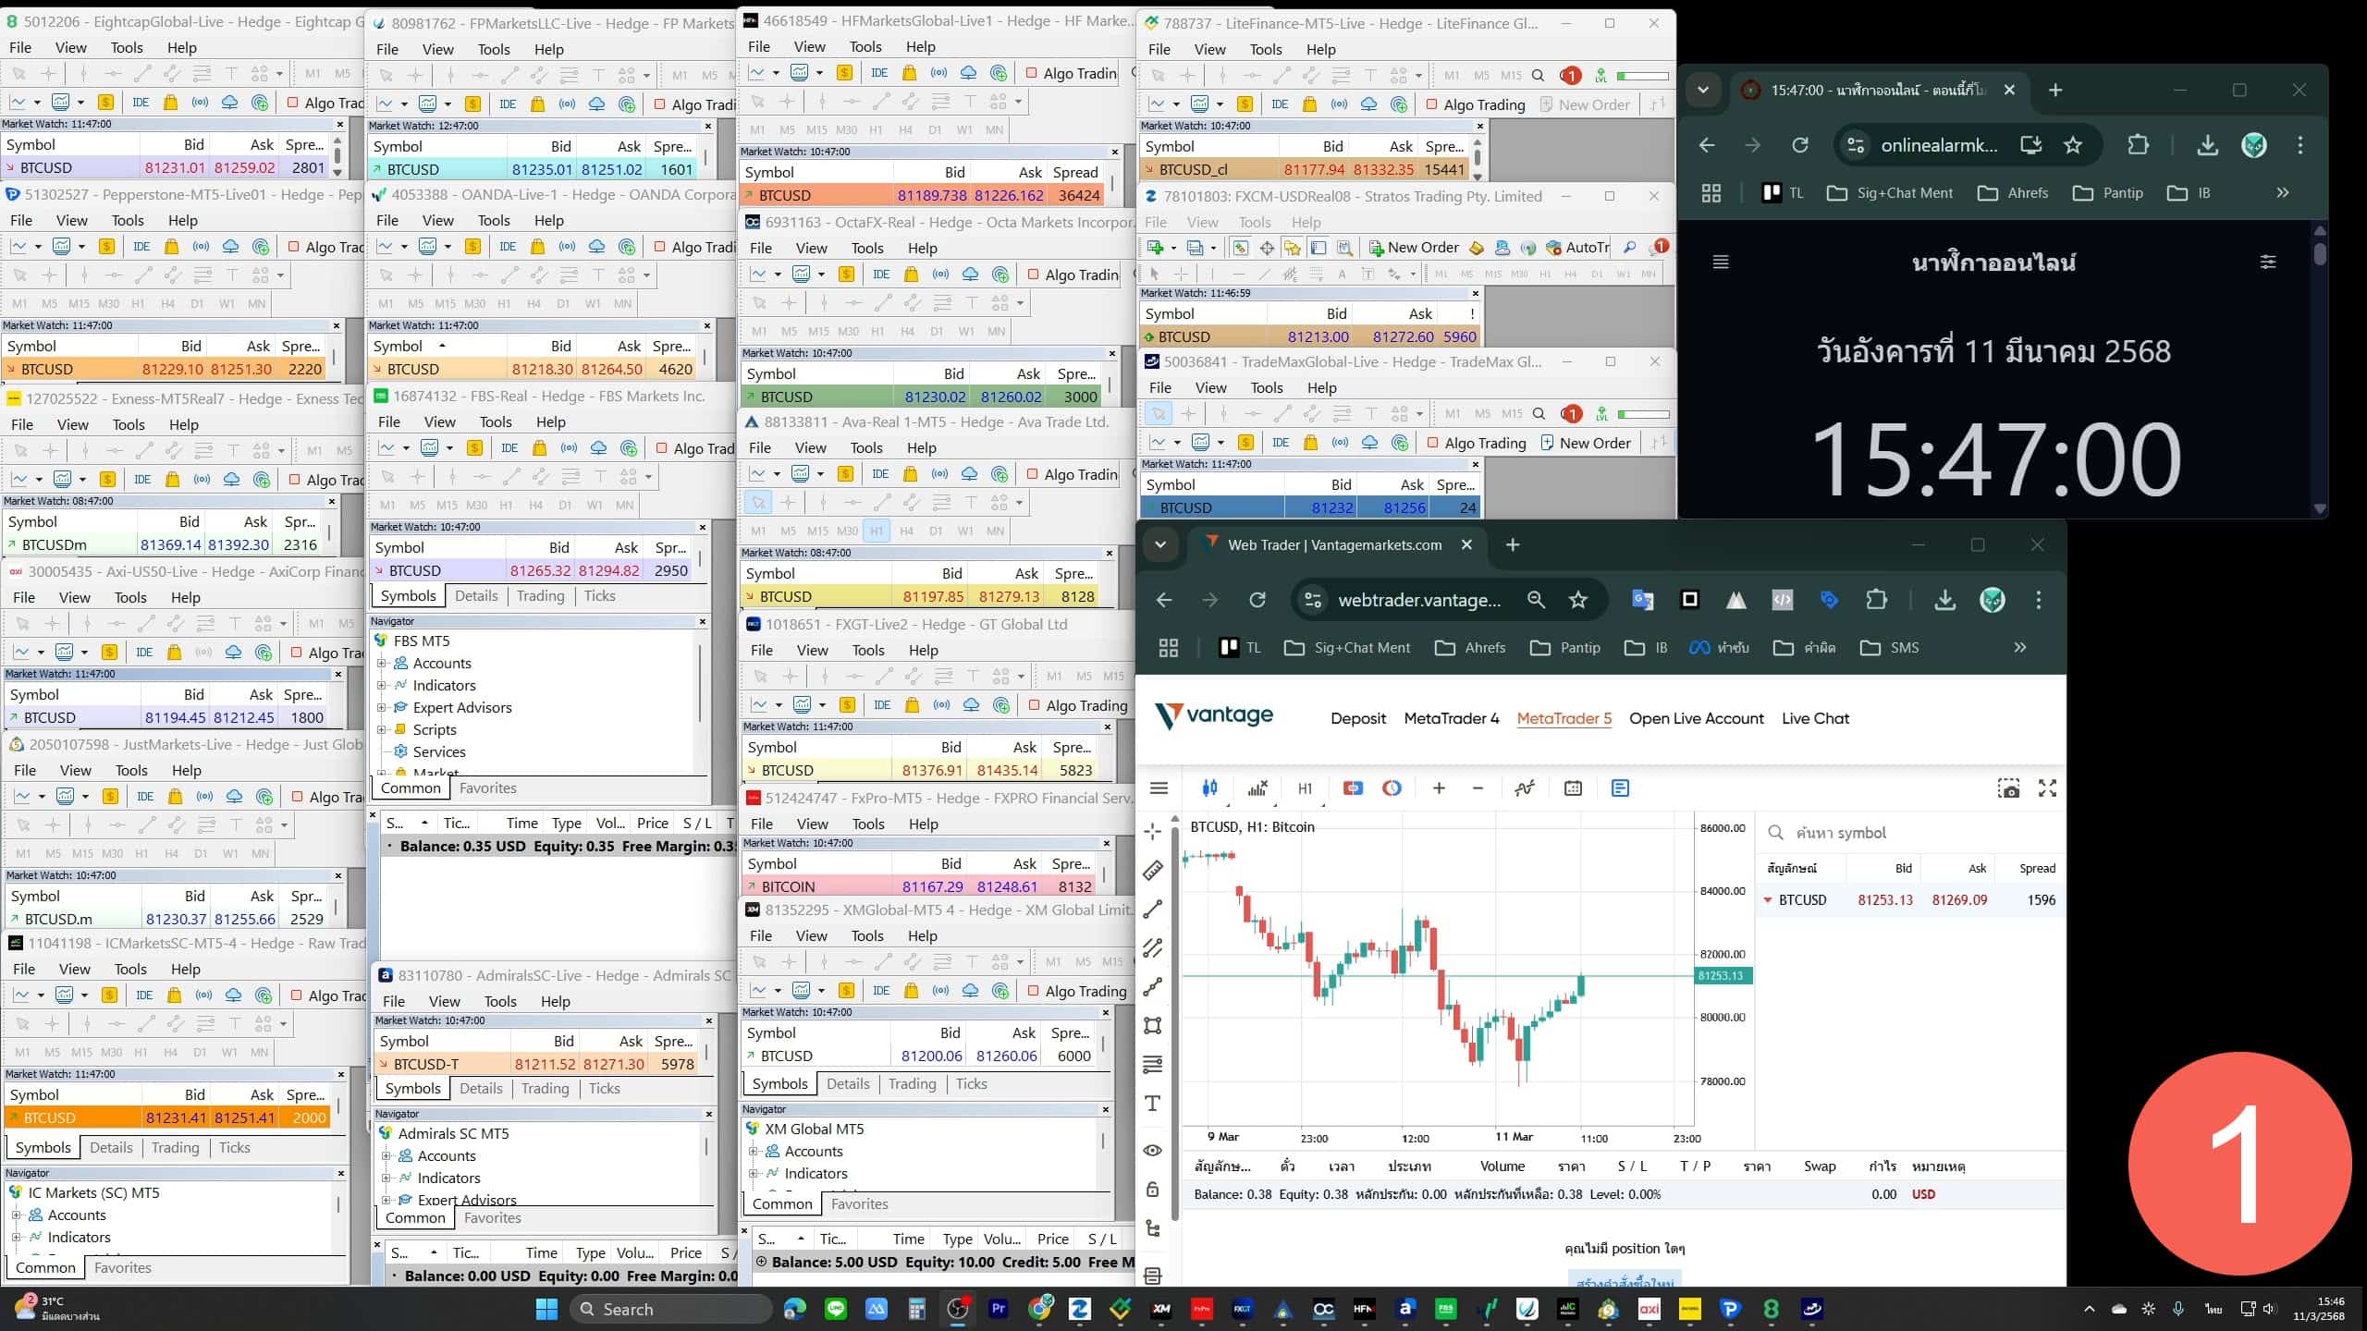Toggle Algo Trading in LiteFinance window
Screen dimensions: 2367x1331
tap(1476, 104)
